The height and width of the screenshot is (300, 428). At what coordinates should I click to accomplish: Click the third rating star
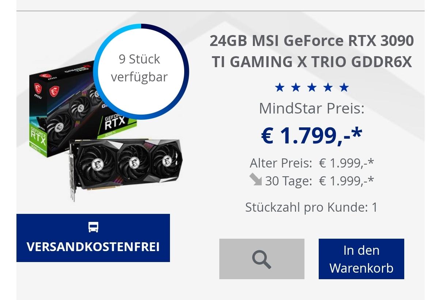pos(312,88)
